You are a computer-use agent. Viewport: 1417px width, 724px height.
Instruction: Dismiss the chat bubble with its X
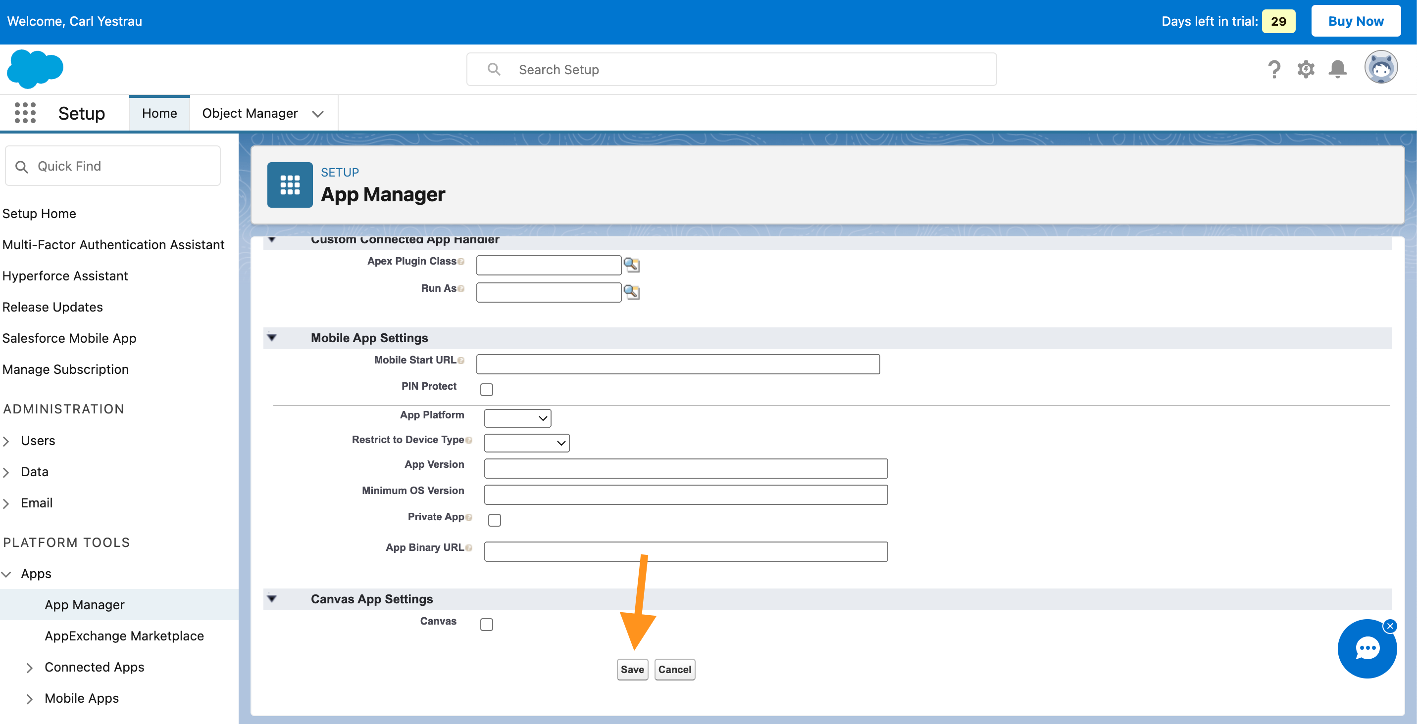click(x=1390, y=626)
